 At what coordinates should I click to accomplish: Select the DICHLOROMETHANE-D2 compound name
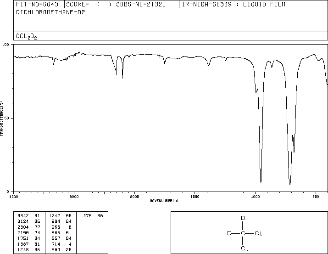[x=50, y=12]
